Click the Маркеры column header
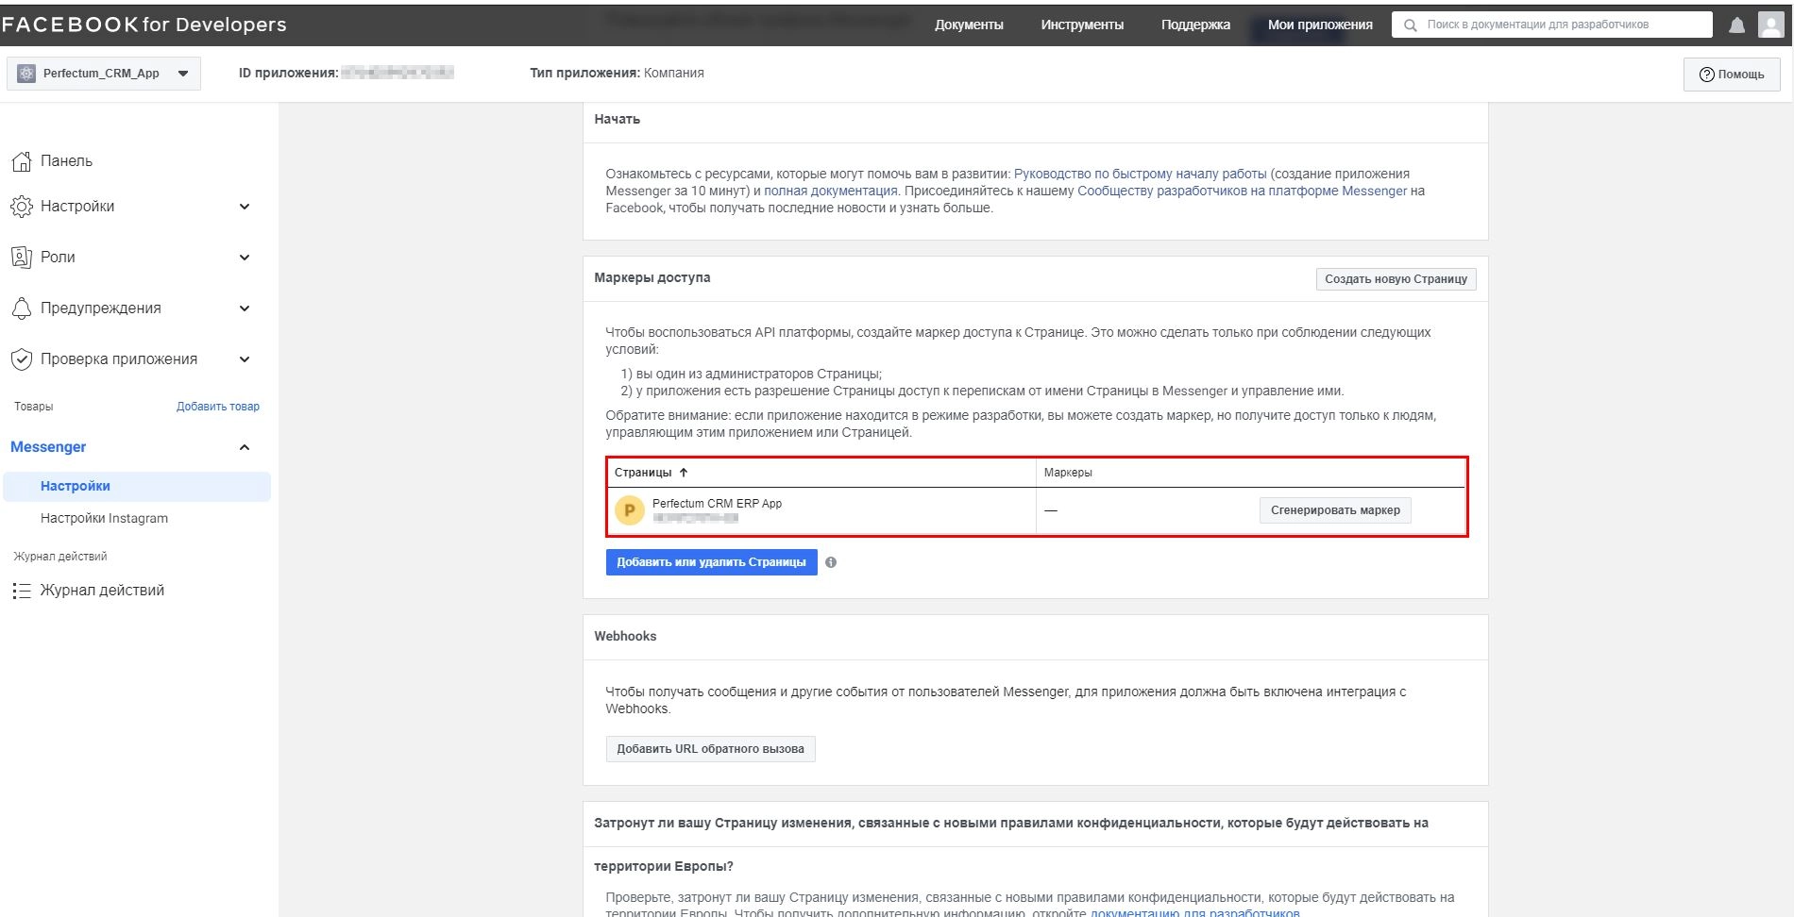Viewport: 1794px width, 917px height. (x=1068, y=473)
